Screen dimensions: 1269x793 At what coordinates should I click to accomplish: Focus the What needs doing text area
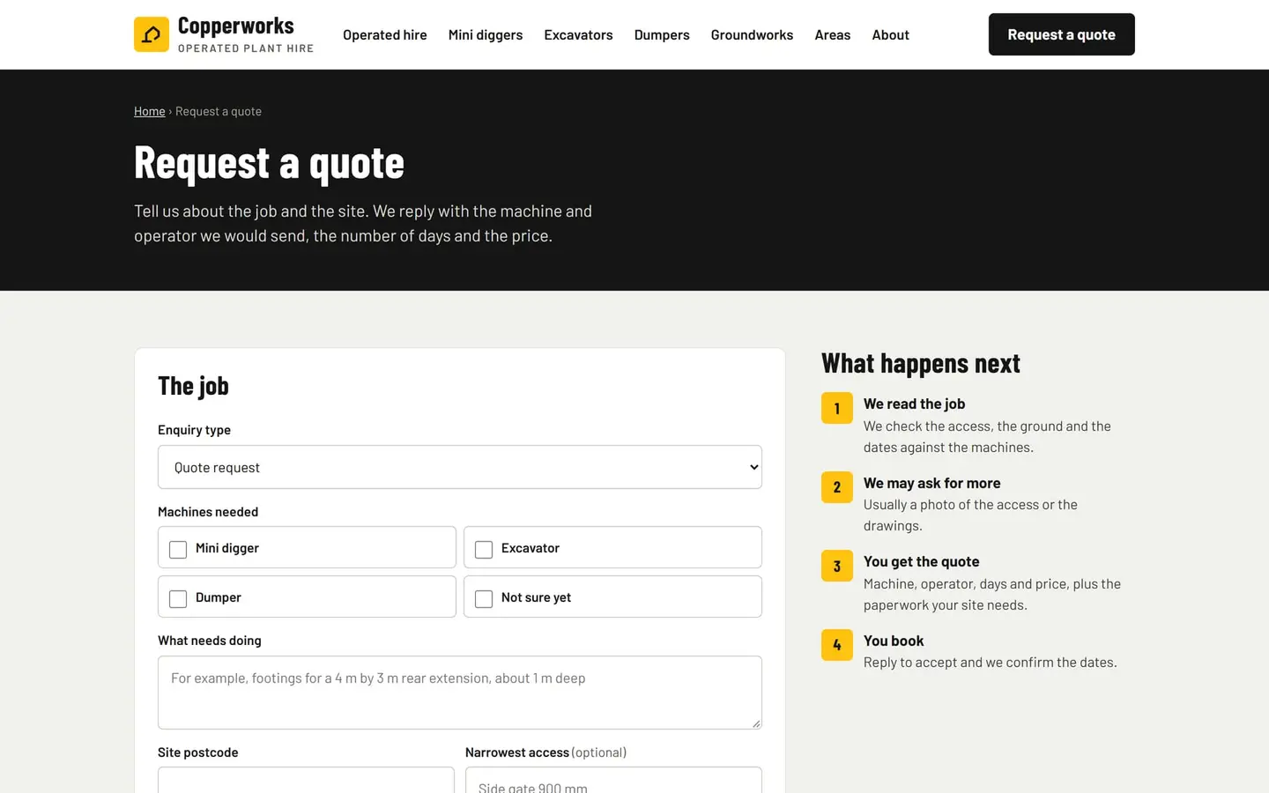point(460,693)
